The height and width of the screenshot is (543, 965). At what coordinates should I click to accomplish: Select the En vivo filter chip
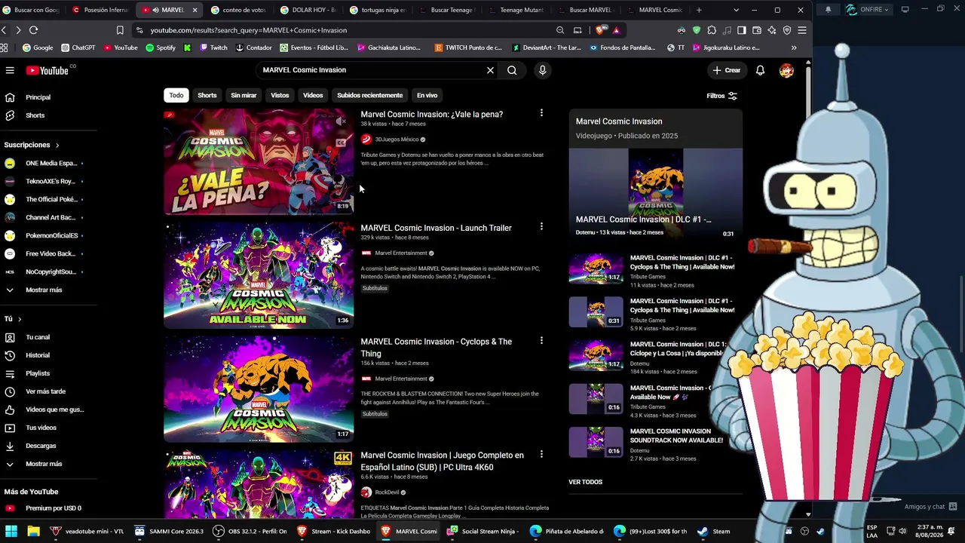[427, 96]
